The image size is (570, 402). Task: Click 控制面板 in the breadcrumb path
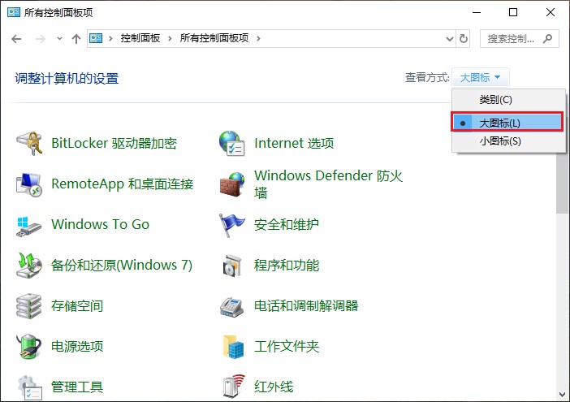click(x=140, y=38)
